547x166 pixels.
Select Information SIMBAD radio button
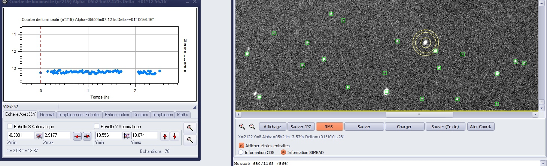point(283,153)
